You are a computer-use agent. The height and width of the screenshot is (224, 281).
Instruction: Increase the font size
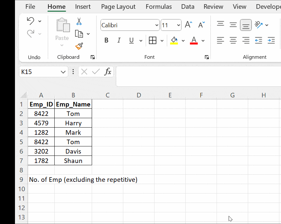pos(188,24)
